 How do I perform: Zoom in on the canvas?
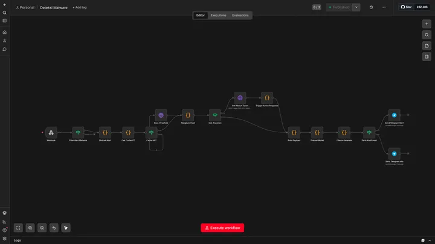click(x=30, y=228)
